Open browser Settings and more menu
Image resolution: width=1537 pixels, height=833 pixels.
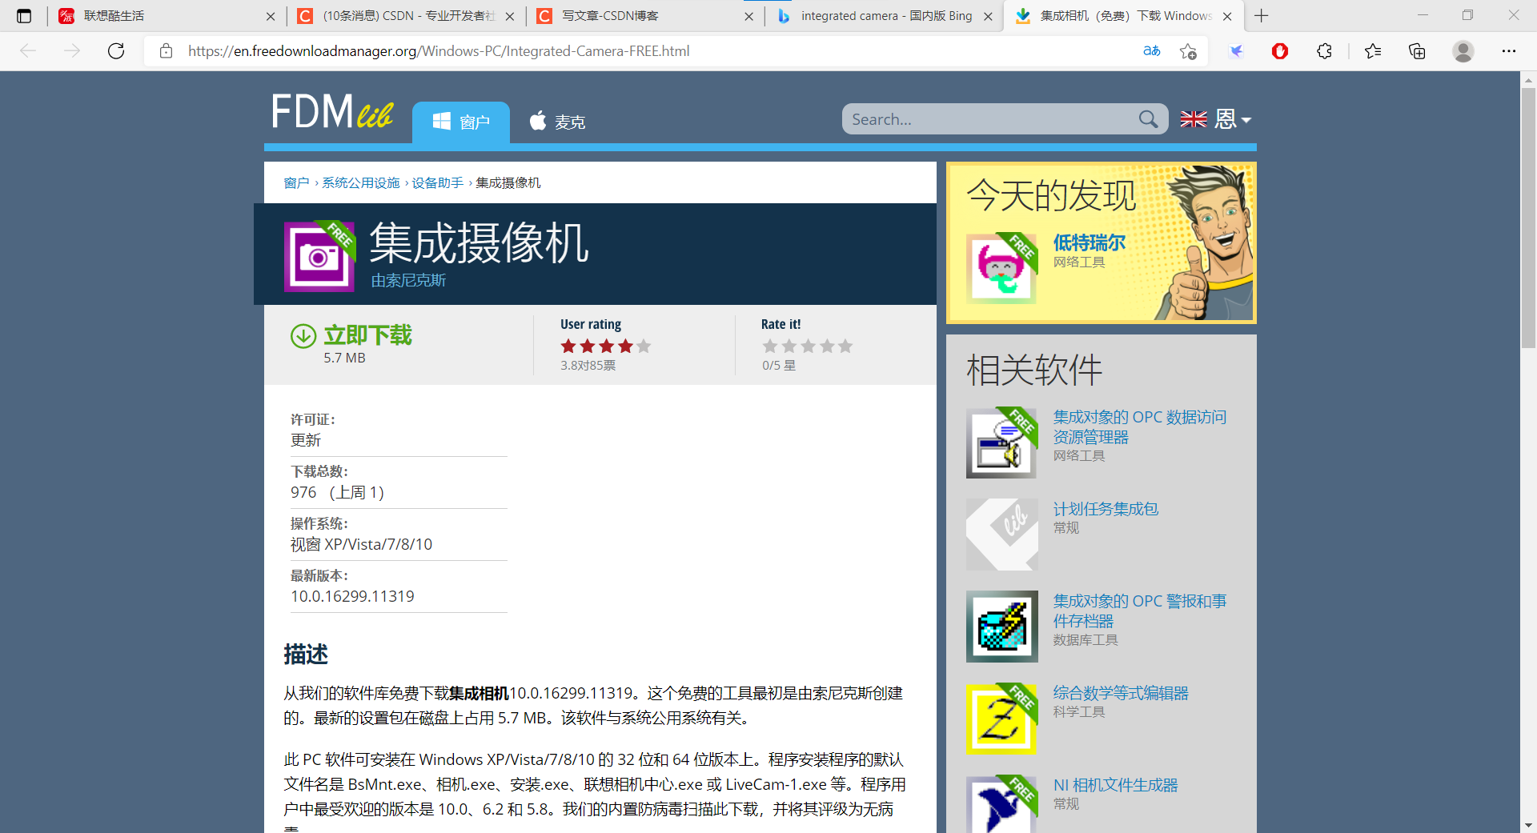1508,51
